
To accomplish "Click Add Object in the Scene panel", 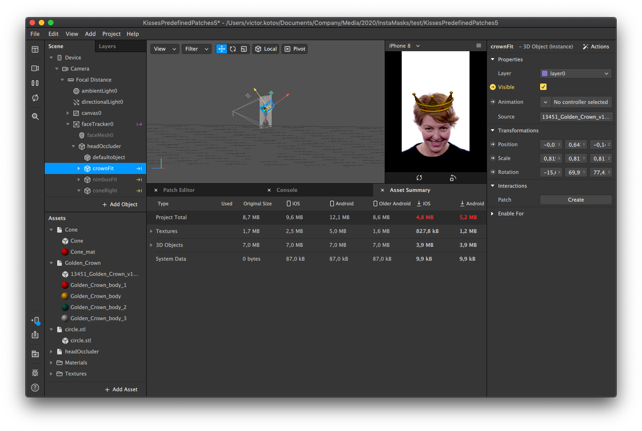I will 119,204.
